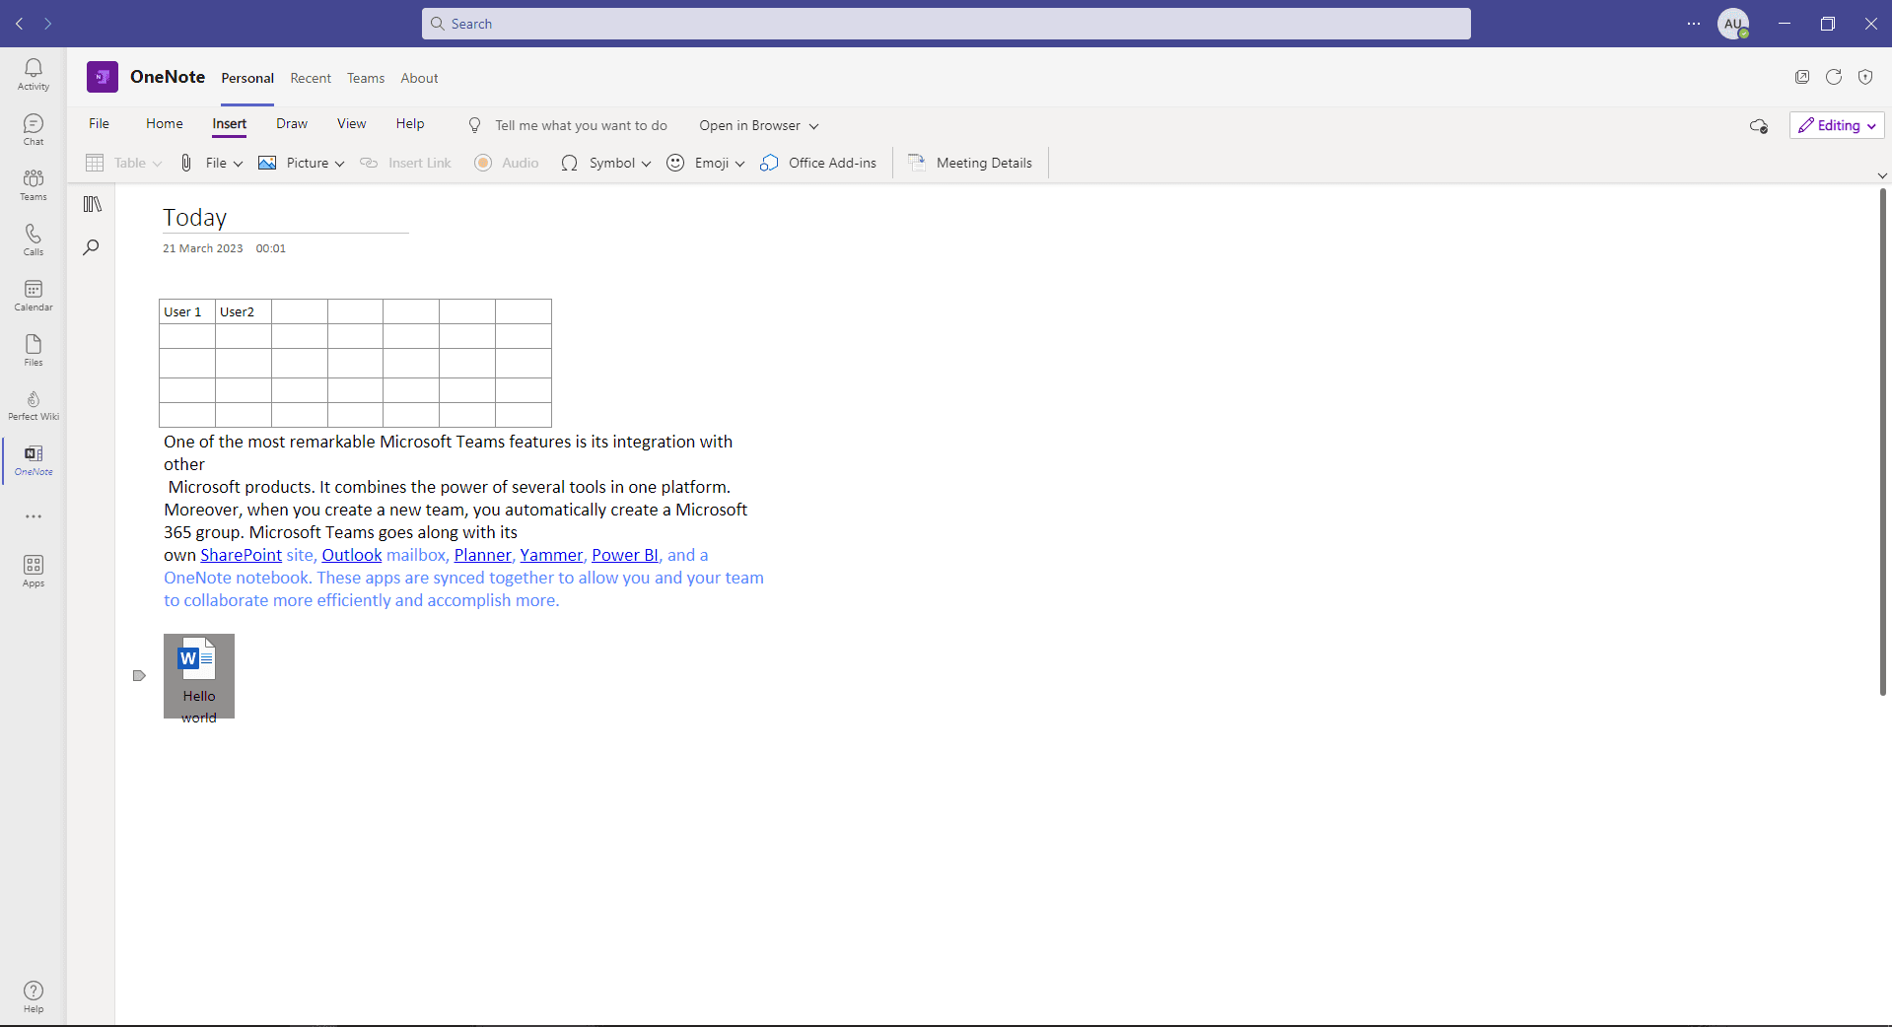Screen dimensions: 1892x1027
Task: Open the Apps store icon
Action: (x=34, y=571)
